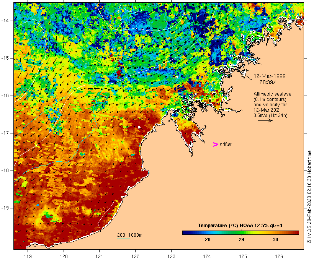Click the color bar label '28'
314x260 pixels.
pyautogui.click(x=208, y=239)
